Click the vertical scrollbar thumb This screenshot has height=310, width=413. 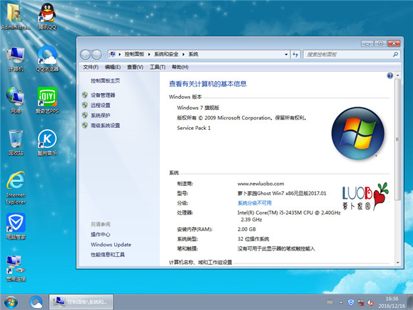pos(398,139)
